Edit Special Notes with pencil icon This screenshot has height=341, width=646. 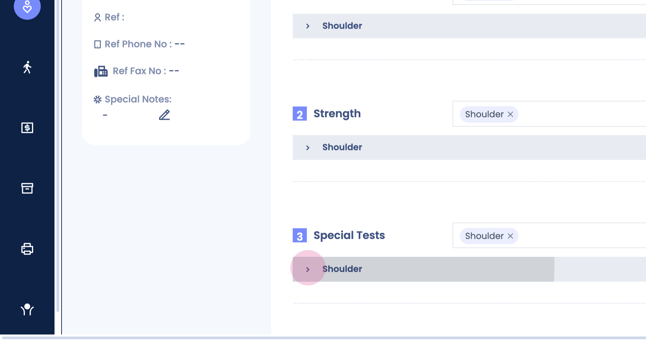164,115
